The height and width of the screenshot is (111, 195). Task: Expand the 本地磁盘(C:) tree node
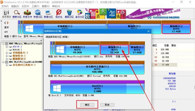(7, 53)
